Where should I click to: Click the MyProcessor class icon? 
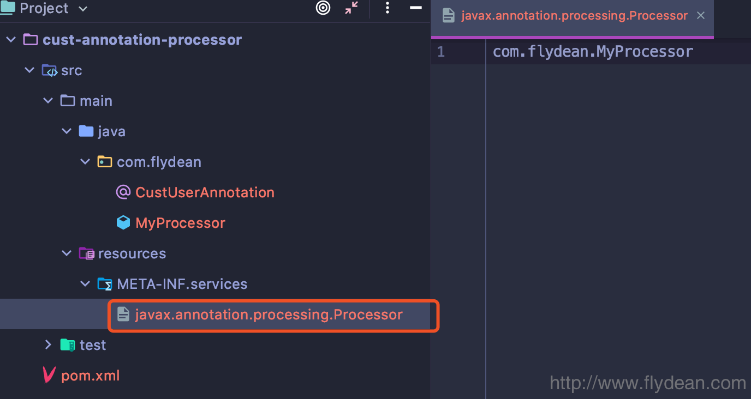(123, 223)
